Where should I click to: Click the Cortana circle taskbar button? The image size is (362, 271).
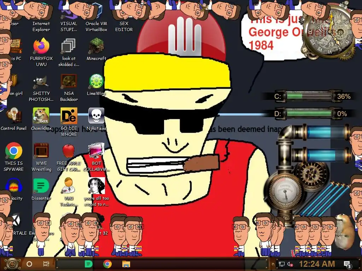29,264
